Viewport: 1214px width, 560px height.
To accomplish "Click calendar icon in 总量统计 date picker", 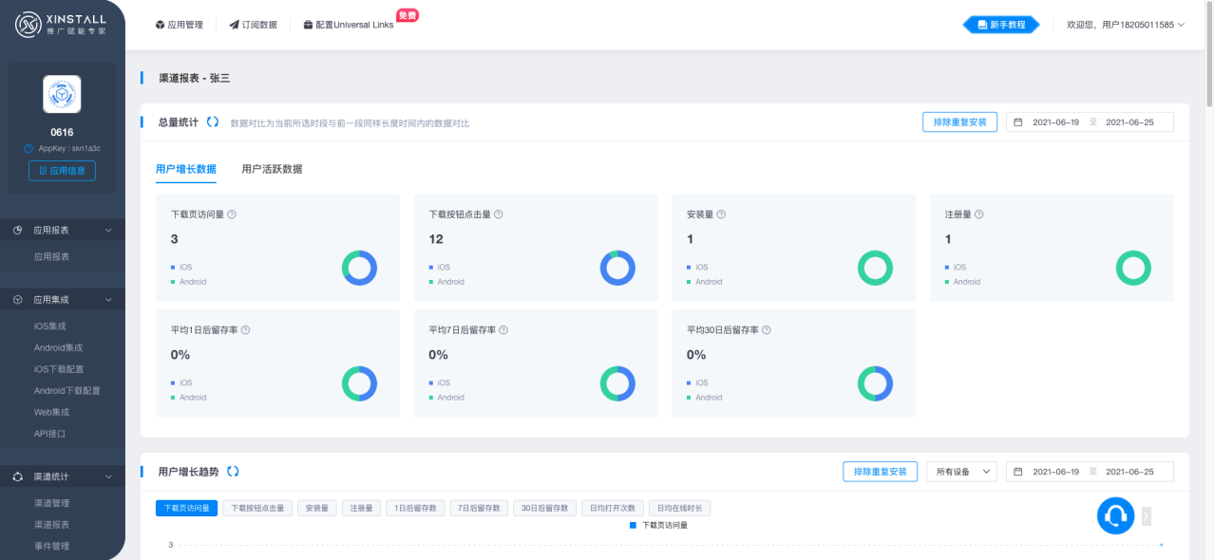I will [x=1018, y=122].
